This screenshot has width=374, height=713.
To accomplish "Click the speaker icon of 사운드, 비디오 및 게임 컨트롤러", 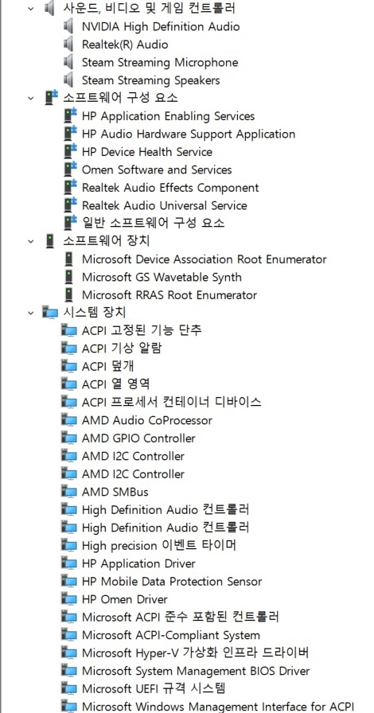I will (50, 8).
